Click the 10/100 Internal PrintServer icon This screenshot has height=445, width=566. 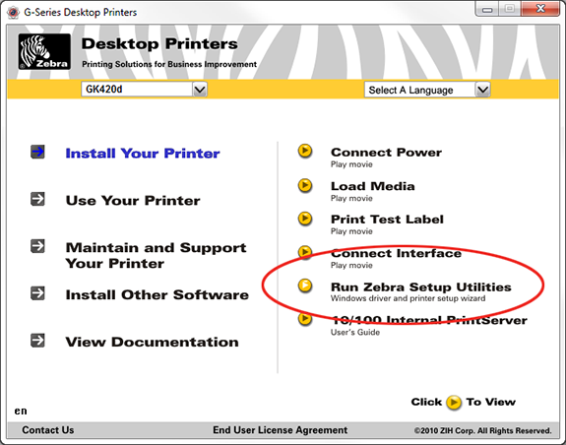[x=305, y=318]
